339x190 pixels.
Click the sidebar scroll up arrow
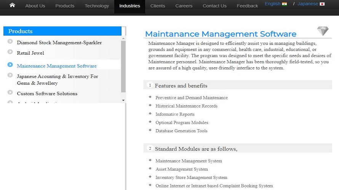coord(123,38)
